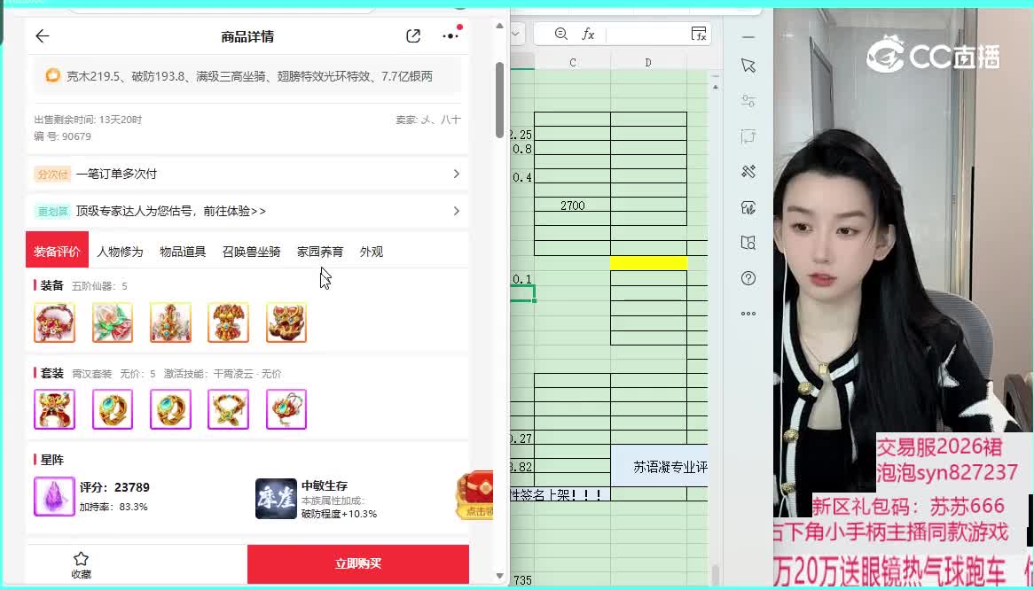Select the second golden ring set item
1034x590 pixels.
tap(113, 409)
